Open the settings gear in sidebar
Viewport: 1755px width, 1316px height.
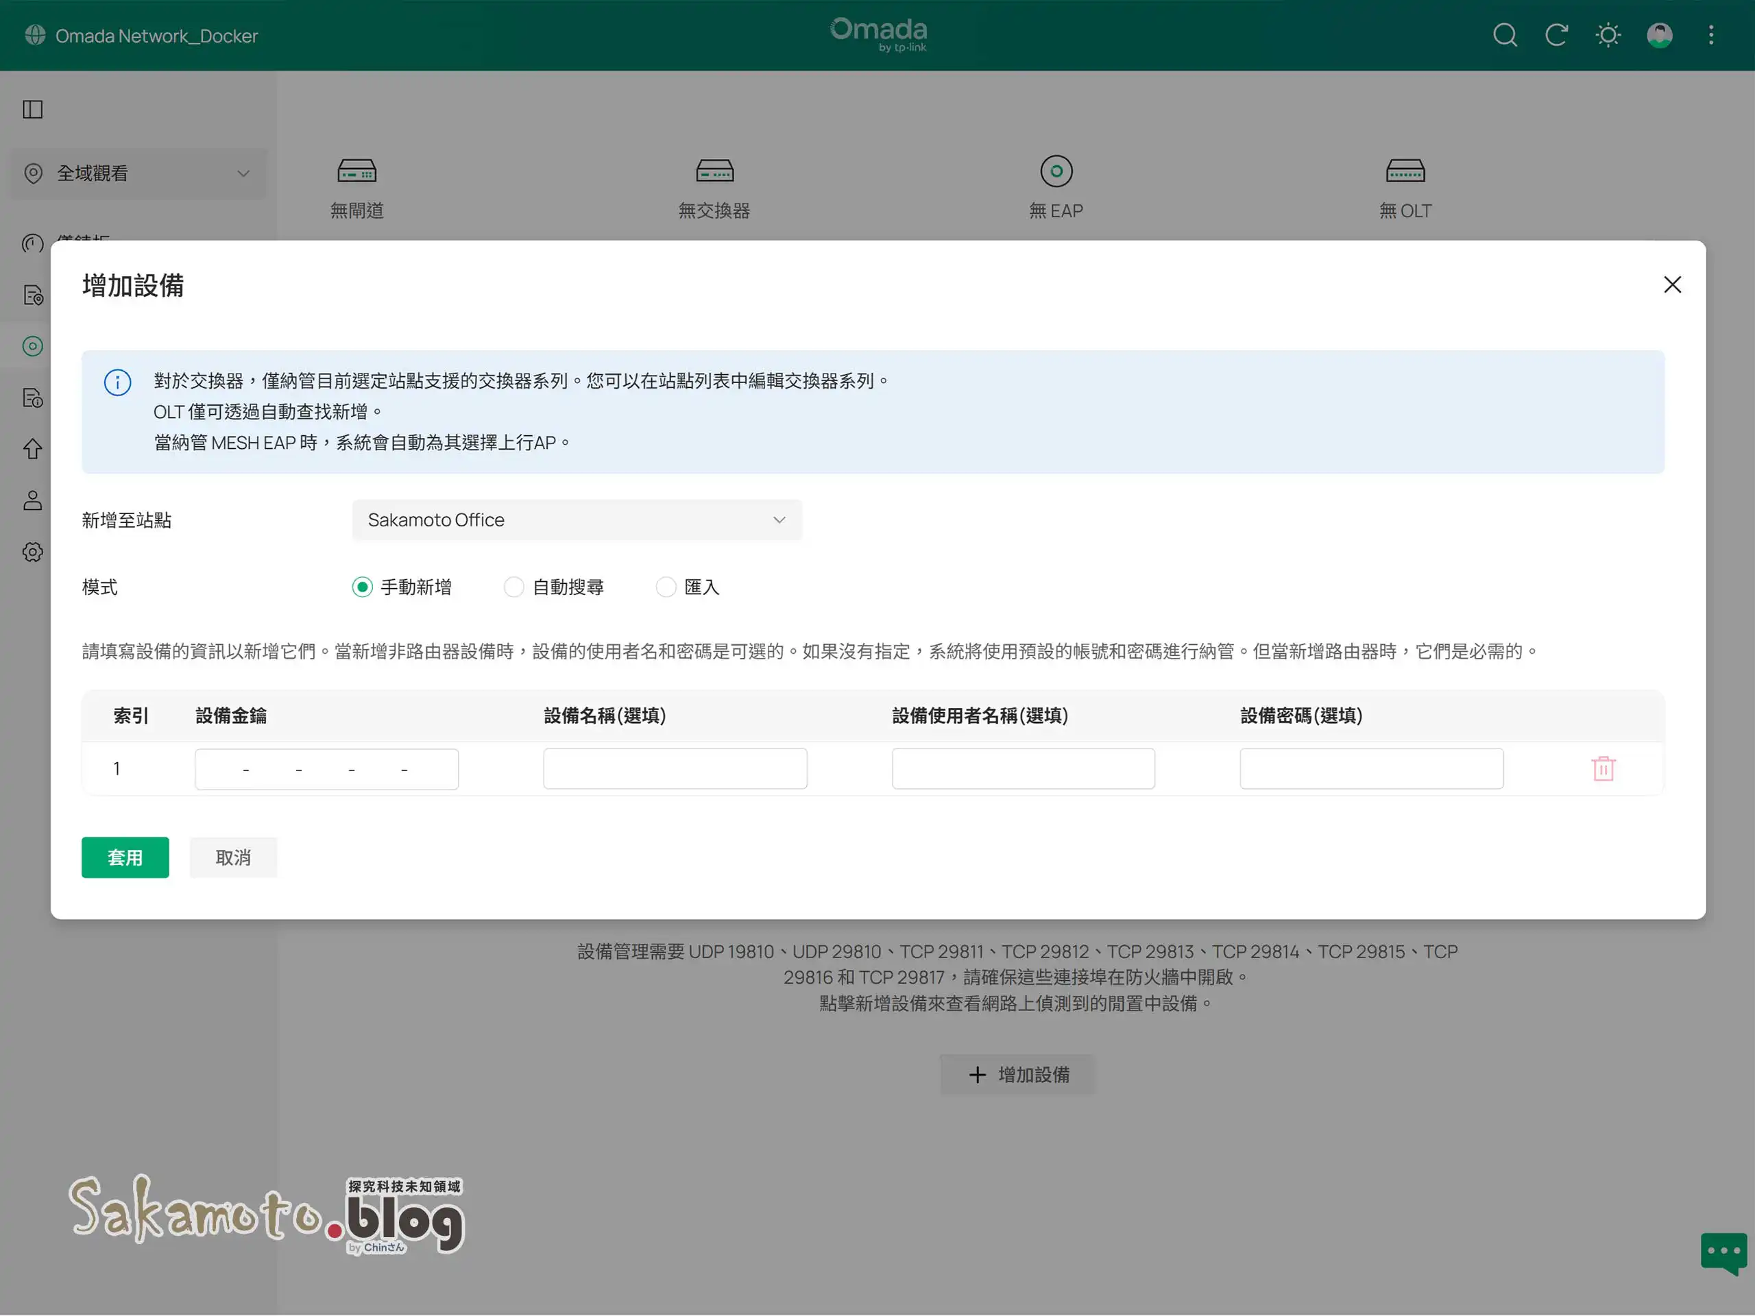[32, 552]
